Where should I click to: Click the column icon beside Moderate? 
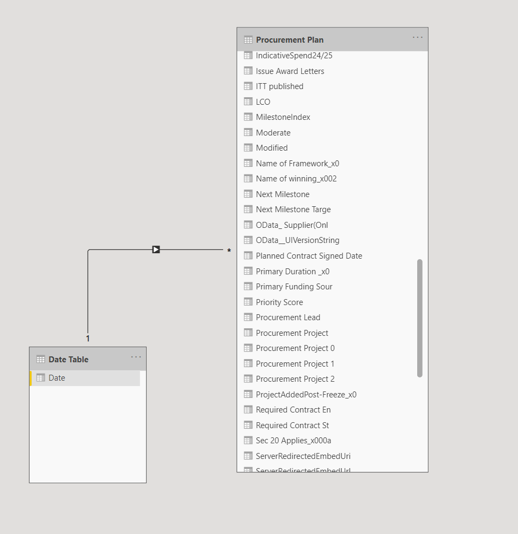[248, 132]
